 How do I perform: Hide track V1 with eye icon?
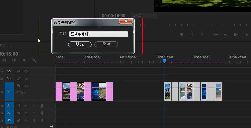26,86
